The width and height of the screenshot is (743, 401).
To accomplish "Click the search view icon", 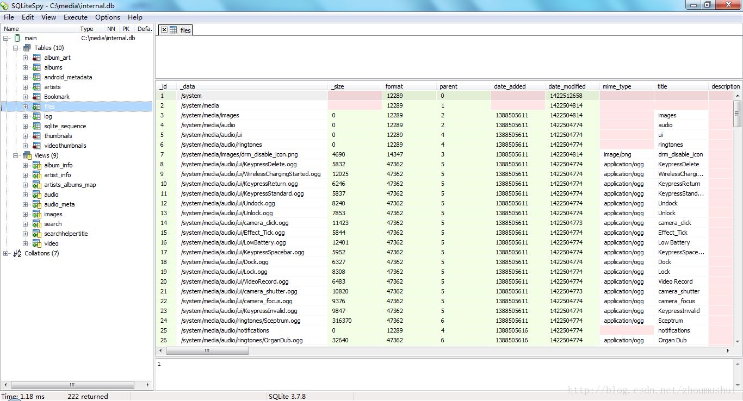I will pos(36,224).
